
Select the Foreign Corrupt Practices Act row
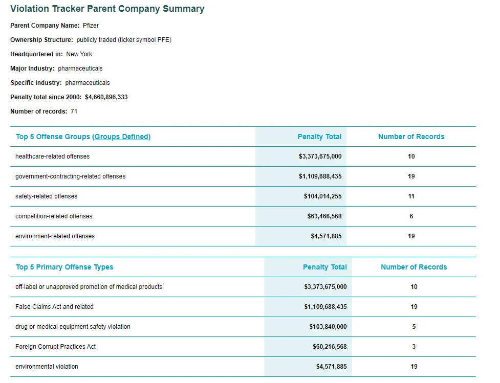(x=55, y=347)
